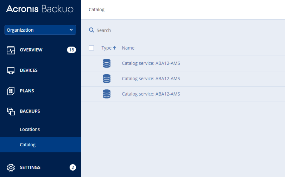Click the Devices monitor icon
This screenshot has width=285, height=177.
pos(11,71)
